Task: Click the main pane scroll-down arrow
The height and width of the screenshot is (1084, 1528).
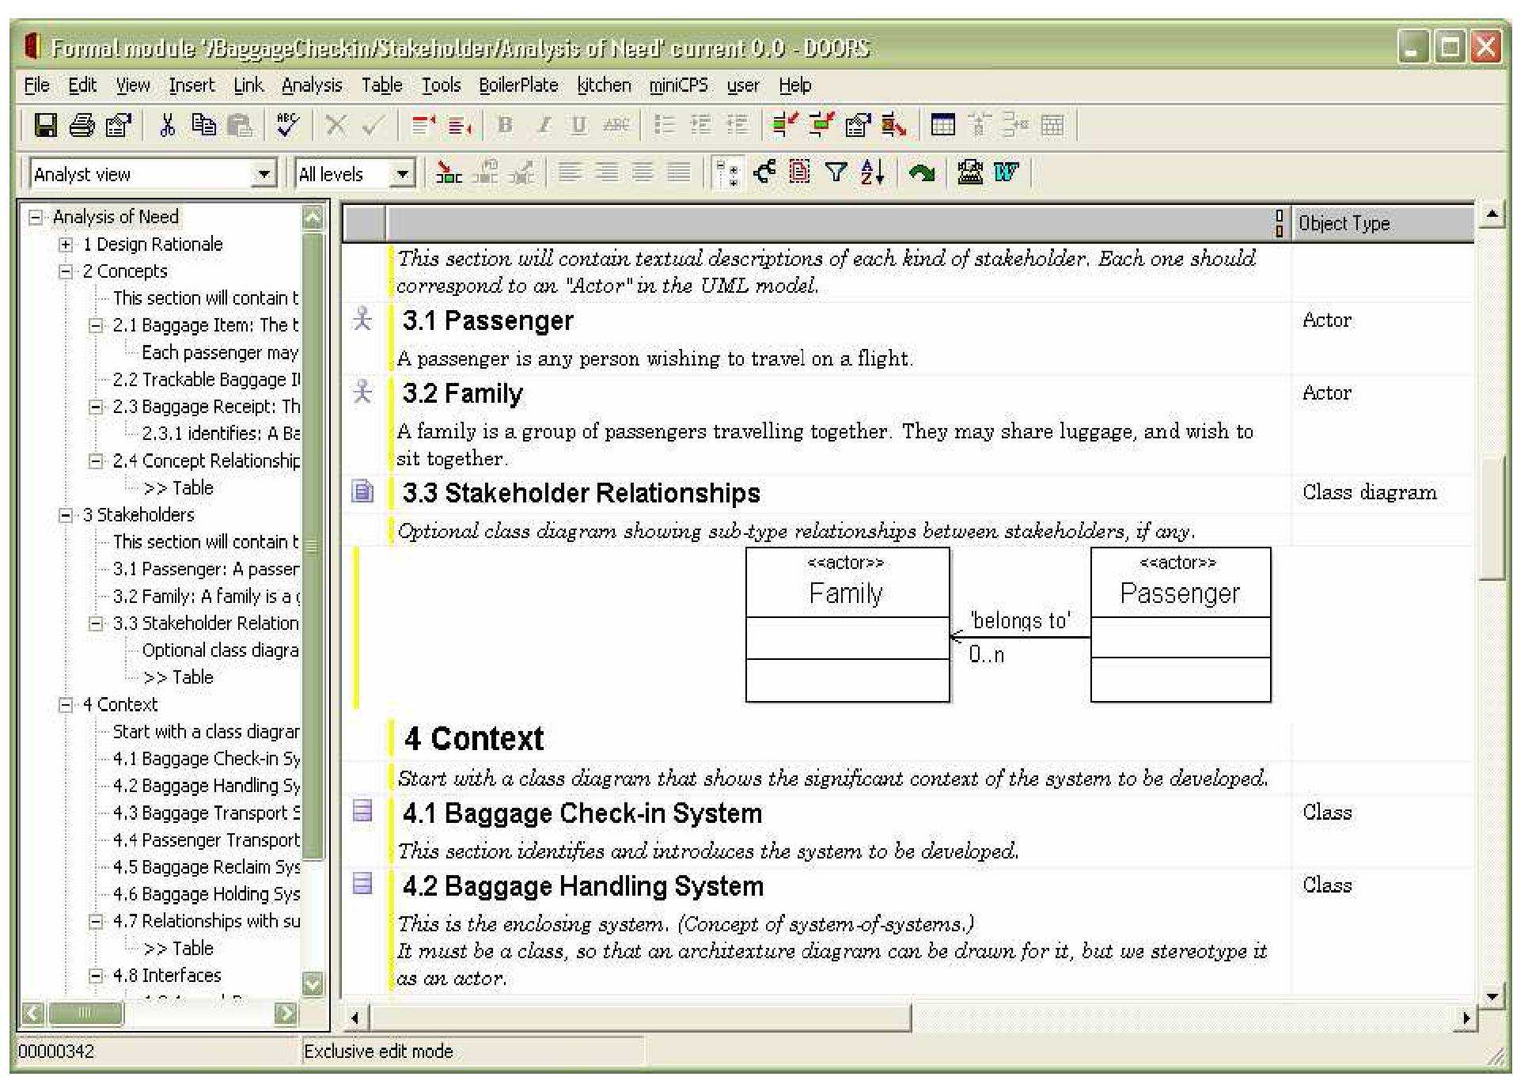Action: (1491, 995)
